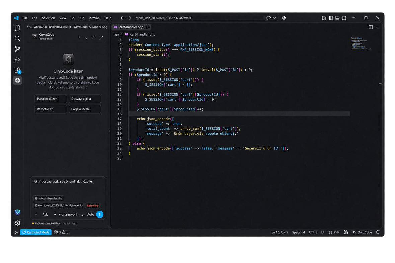Open the Terminal menu
Viewport: 395px width, 263px height.
click(x=94, y=18)
